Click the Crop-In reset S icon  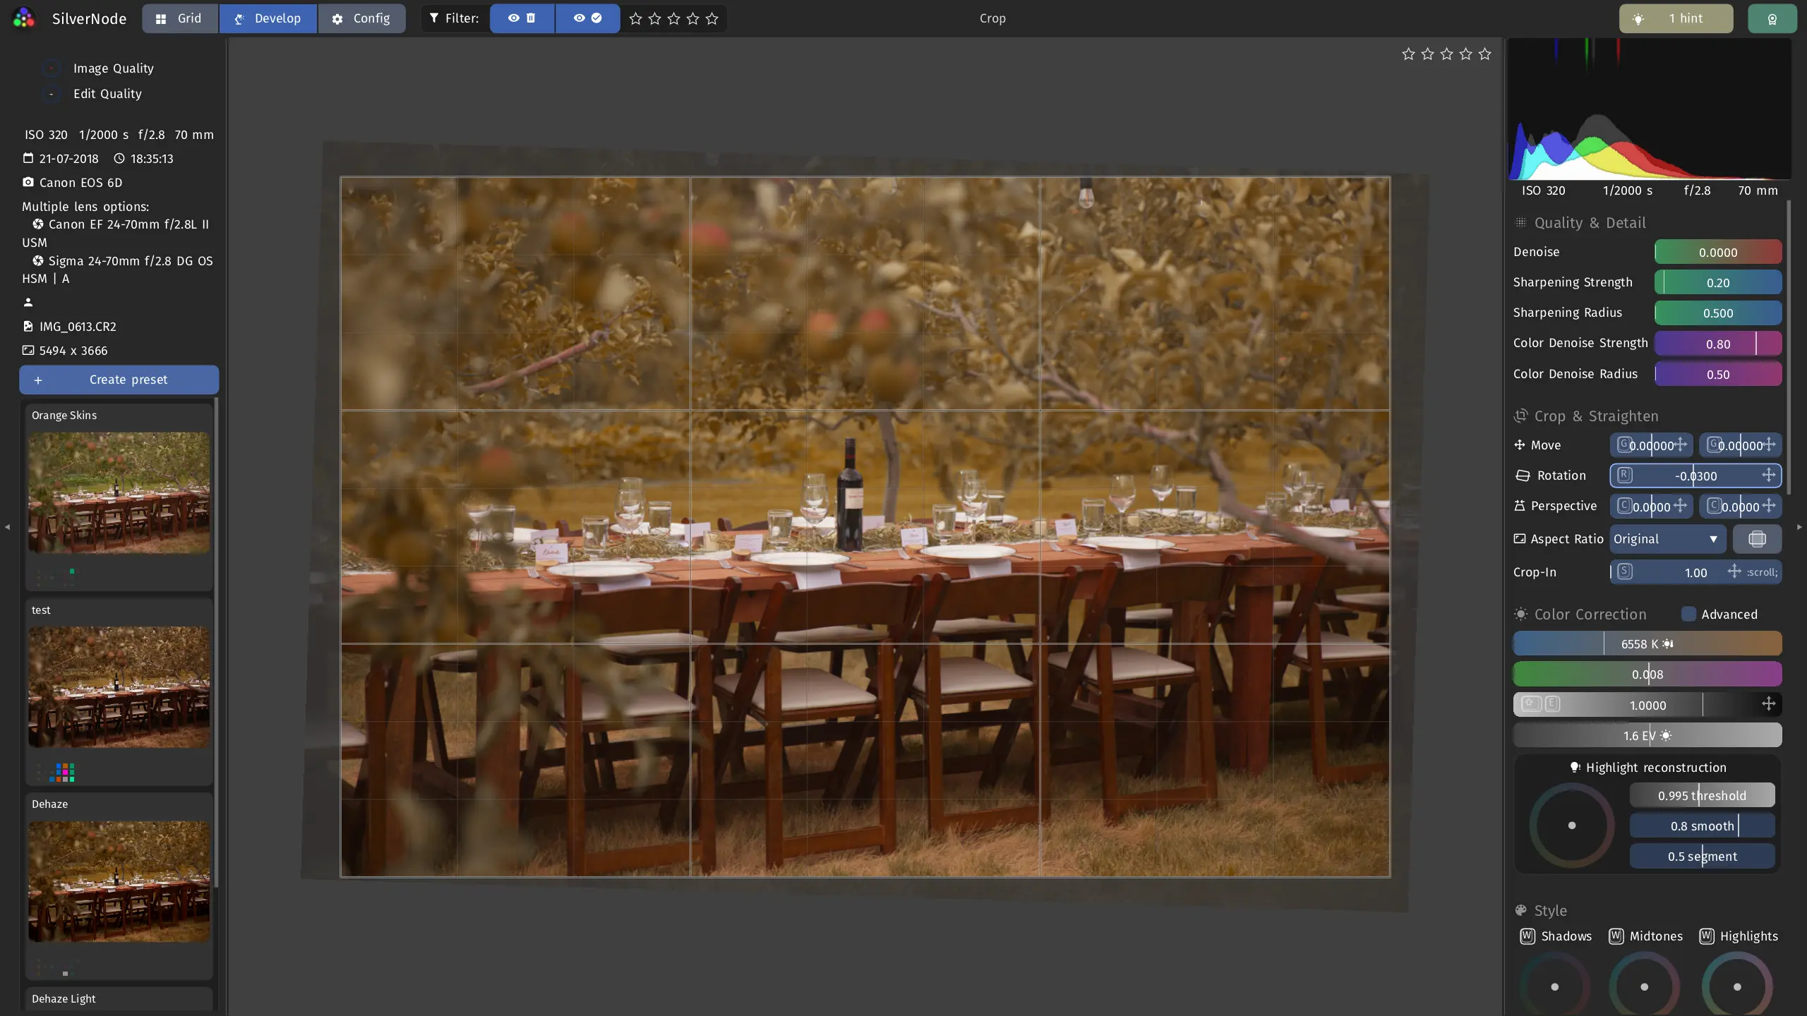pos(1625,571)
